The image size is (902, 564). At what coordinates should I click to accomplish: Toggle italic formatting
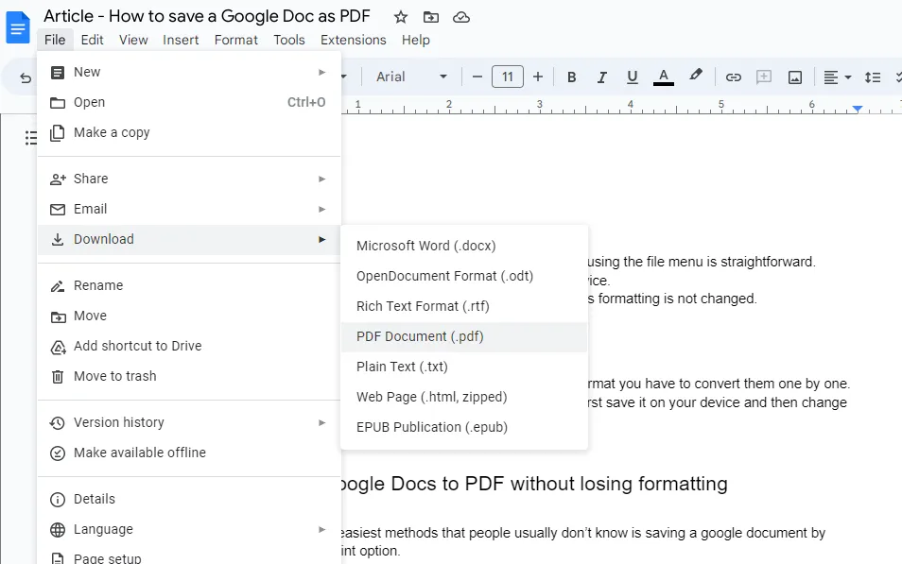[601, 77]
